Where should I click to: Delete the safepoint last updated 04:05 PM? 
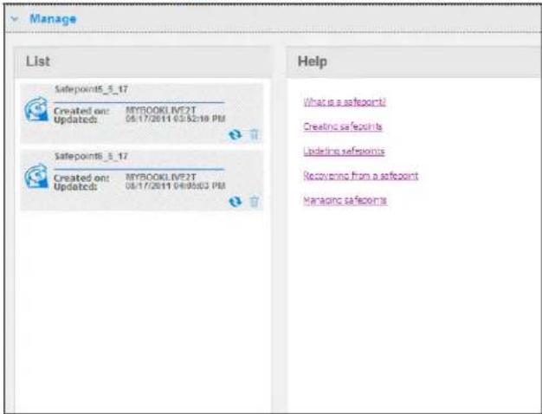coord(254,201)
